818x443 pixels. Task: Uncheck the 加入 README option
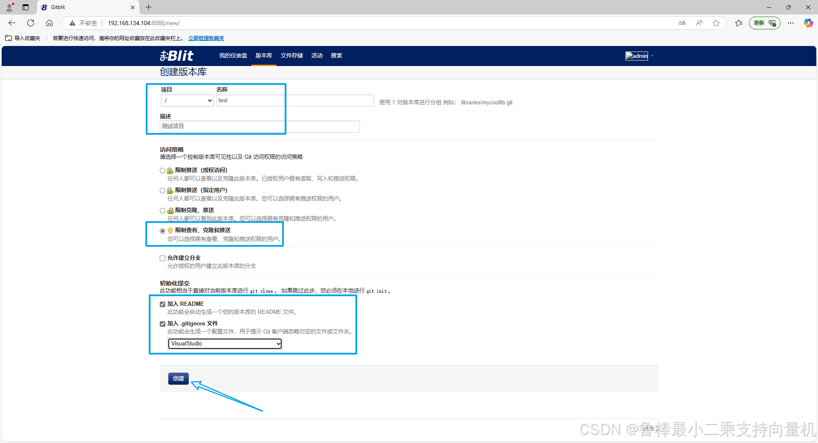coord(162,304)
